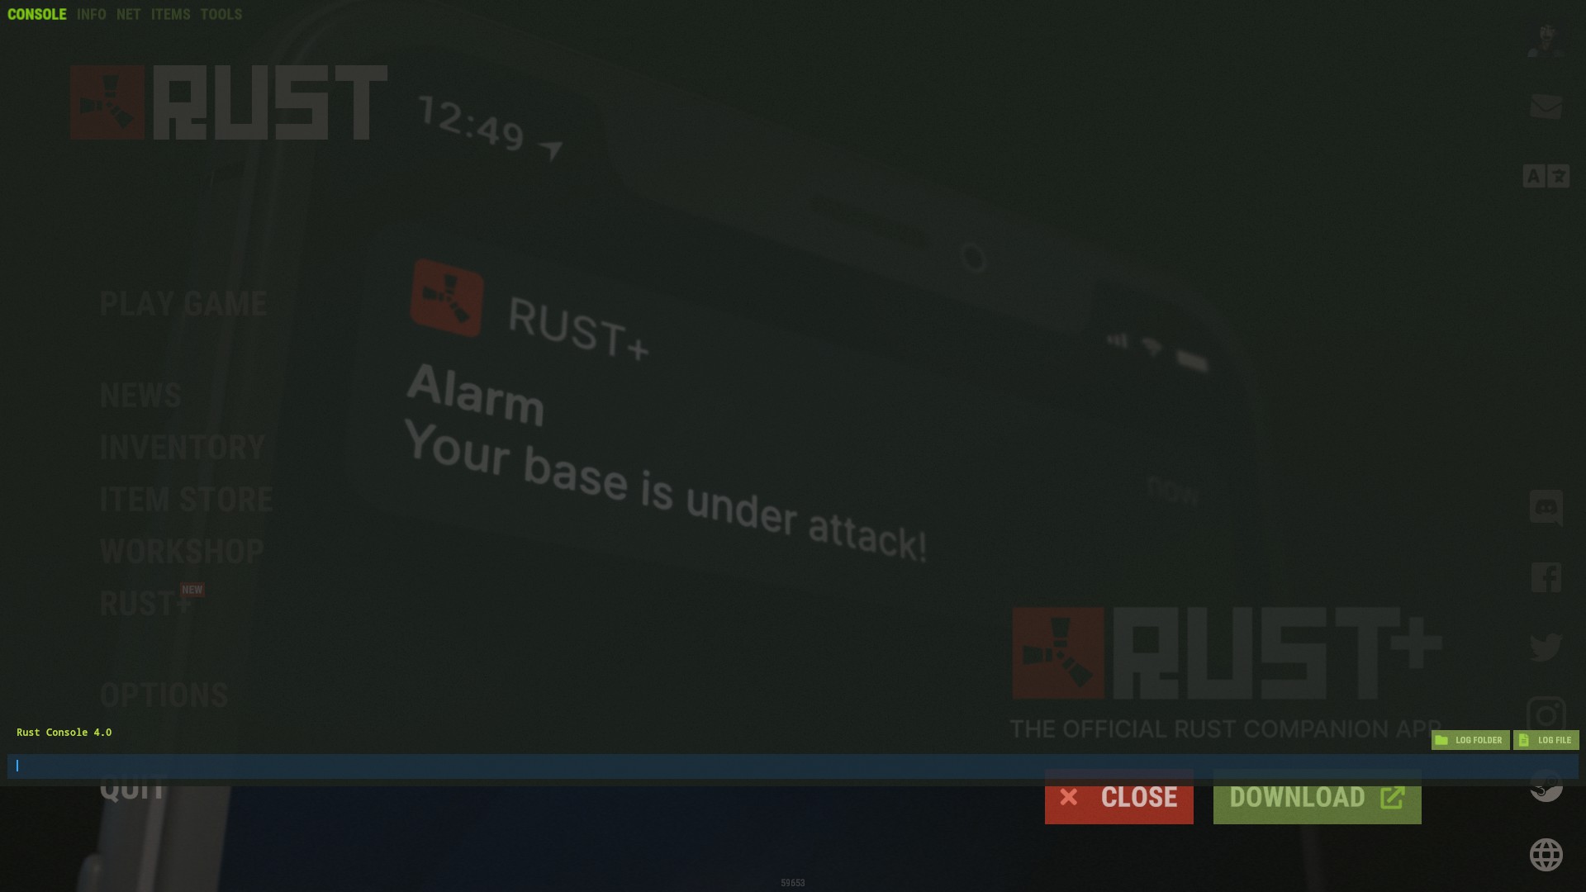Expand the TOOLS console menu
This screenshot has height=892, width=1586.
(220, 13)
